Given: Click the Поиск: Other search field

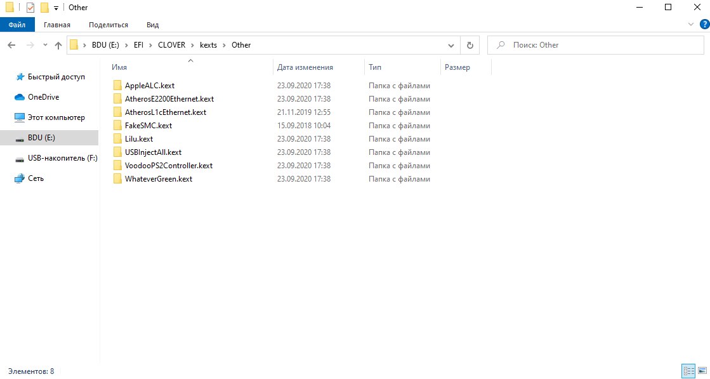Looking at the screenshot, I should coord(595,45).
